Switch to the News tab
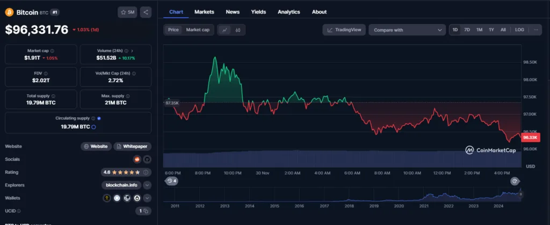The width and height of the screenshot is (550, 225). click(233, 12)
